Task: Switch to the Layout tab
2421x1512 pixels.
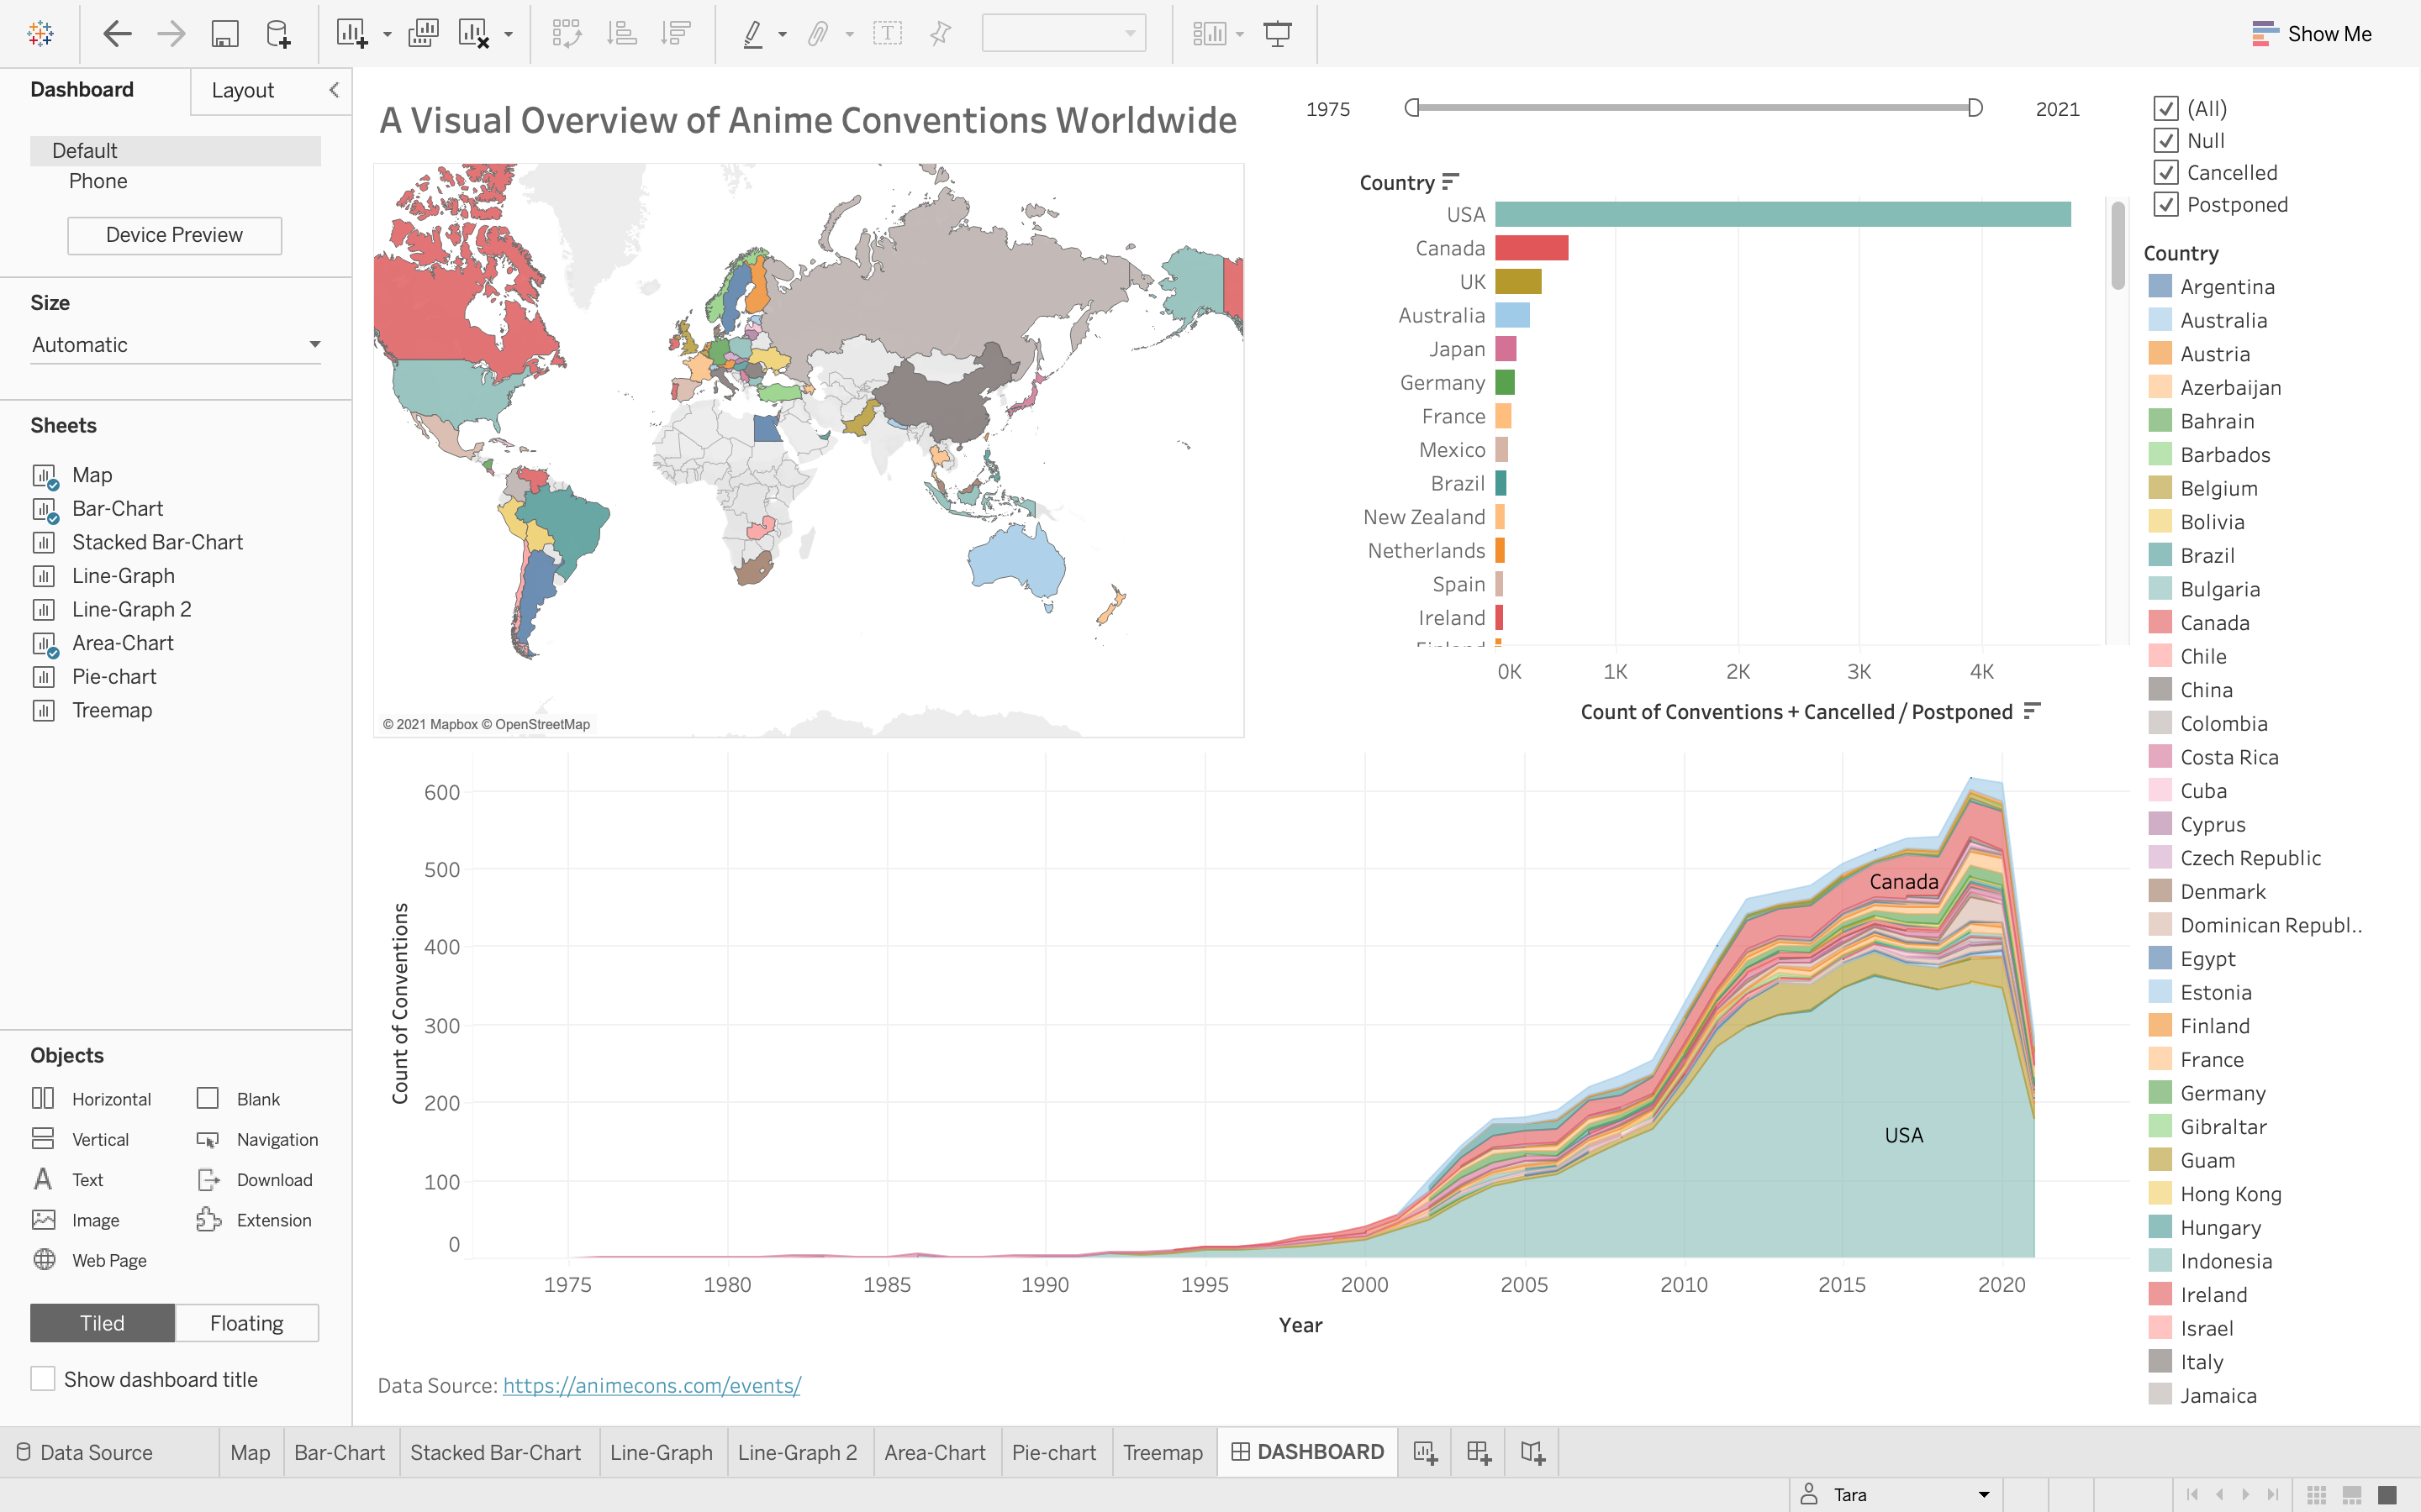Action: point(242,91)
